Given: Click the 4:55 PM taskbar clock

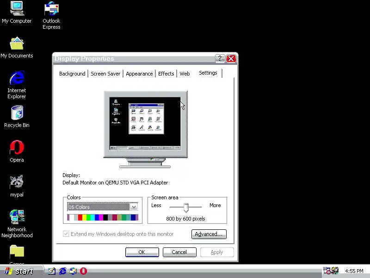Looking at the screenshot, I should coord(354,271).
